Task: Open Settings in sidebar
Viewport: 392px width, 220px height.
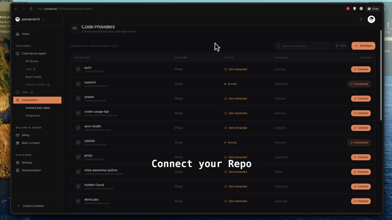Action: [27, 163]
